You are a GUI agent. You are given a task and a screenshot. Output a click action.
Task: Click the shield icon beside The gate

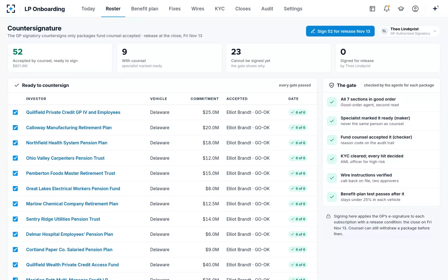pyautogui.click(x=332, y=85)
